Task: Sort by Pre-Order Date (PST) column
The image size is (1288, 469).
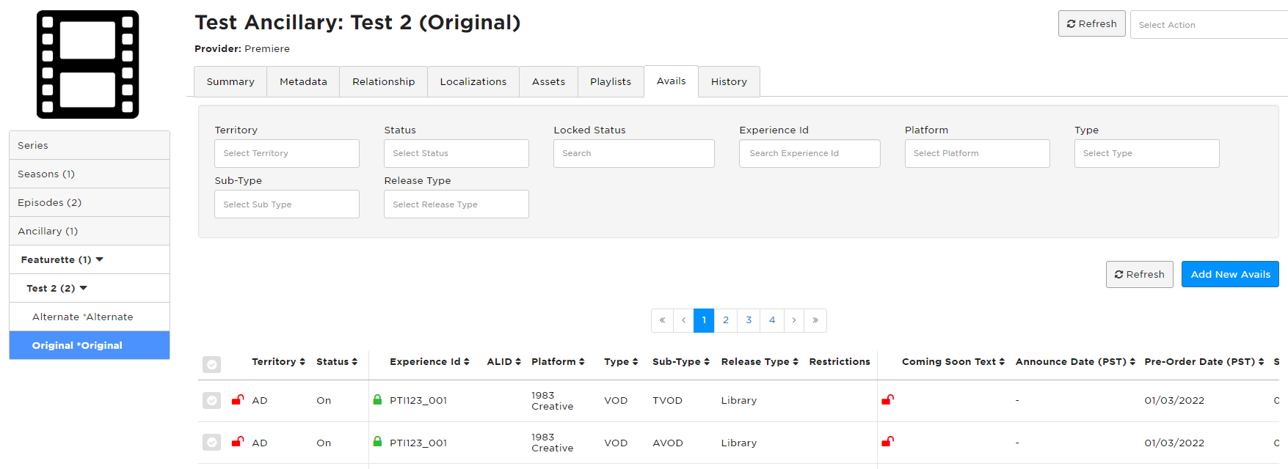Action: point(1204,362)
